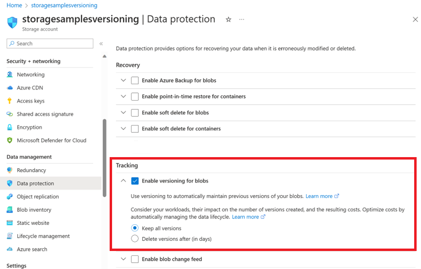Collapse the sidebar with the double chevron
The height and width of the screenshot is (269, 421).
point(101,44)
